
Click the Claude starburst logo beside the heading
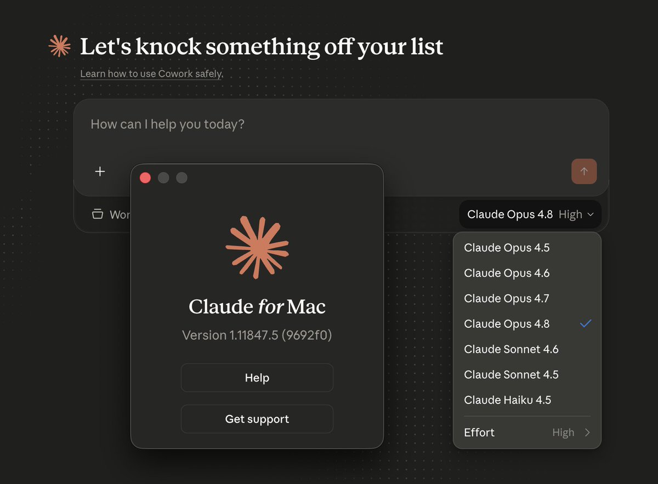60,46
